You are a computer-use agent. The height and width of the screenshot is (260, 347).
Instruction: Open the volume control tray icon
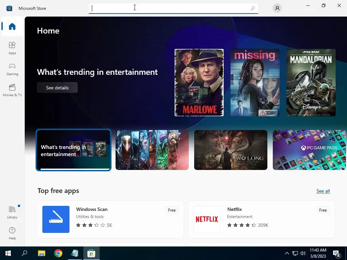point(303,253)
